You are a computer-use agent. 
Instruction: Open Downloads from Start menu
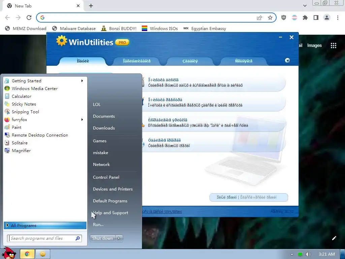(x=104, y=128)
